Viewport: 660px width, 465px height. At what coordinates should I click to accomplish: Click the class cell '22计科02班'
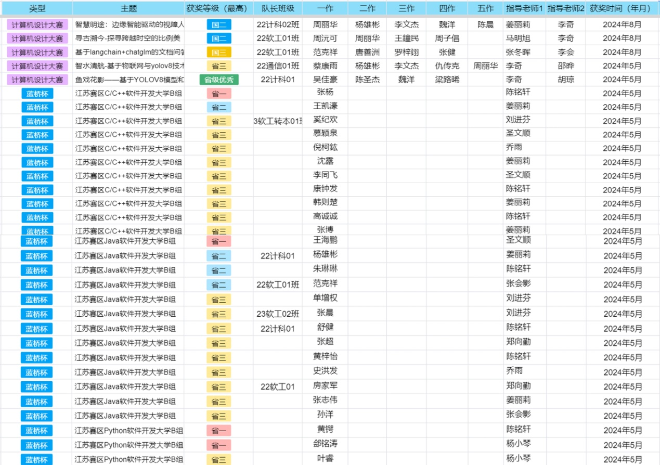click(x=278, y=24)
